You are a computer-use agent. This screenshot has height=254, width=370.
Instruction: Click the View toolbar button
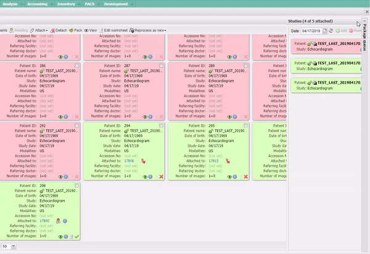click(91, 30)
